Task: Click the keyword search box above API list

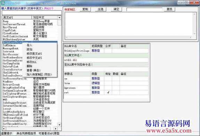Action: [32, 13]
